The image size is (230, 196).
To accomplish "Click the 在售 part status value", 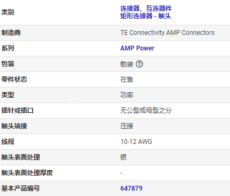I will coord(127,79).
